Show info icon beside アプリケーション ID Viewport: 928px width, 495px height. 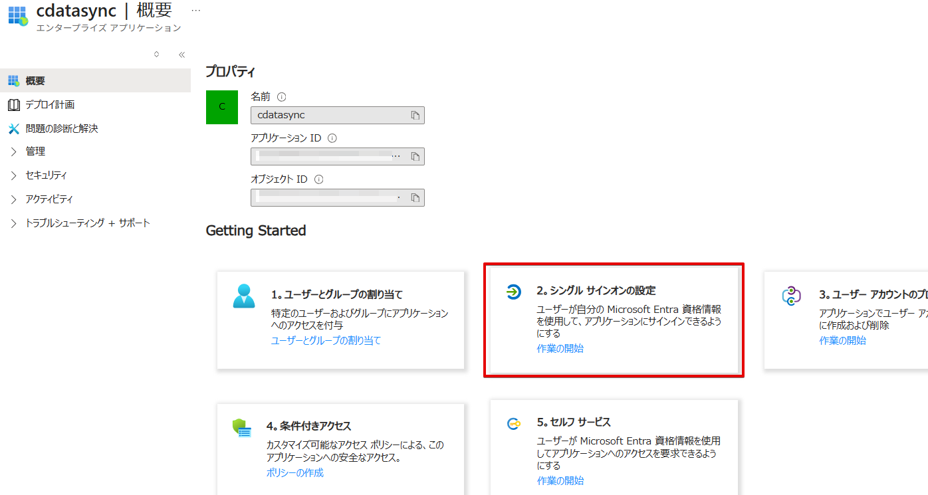(332, 138)
